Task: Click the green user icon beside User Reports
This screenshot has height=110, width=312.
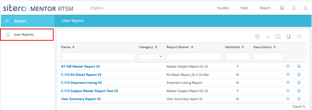Action: [x=8, y=35]
